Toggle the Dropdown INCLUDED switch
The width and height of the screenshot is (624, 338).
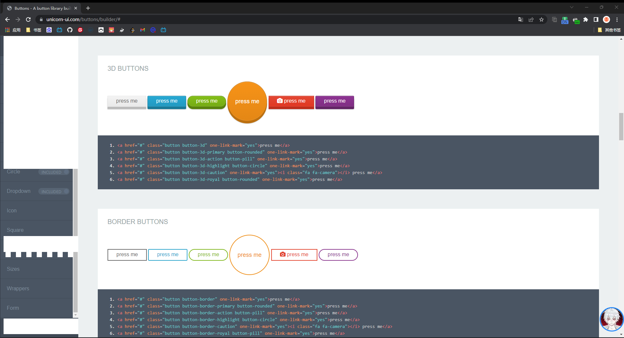[x=54, y=192]
